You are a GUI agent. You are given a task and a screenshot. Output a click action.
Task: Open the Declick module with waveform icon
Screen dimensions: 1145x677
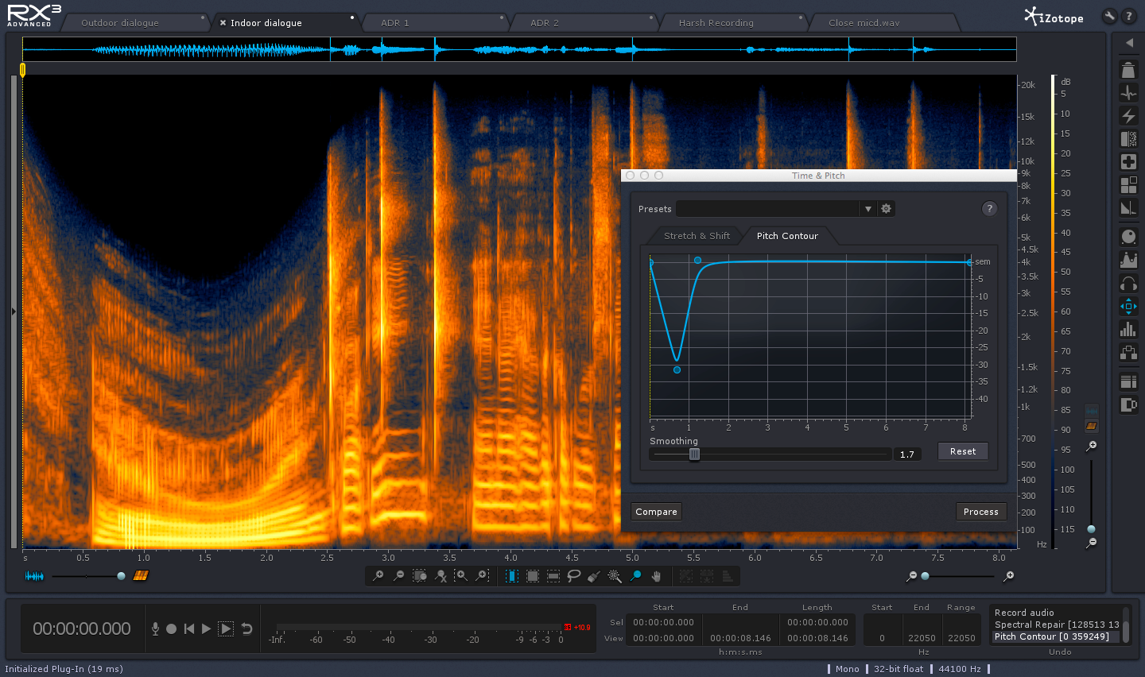[1128, 93]
